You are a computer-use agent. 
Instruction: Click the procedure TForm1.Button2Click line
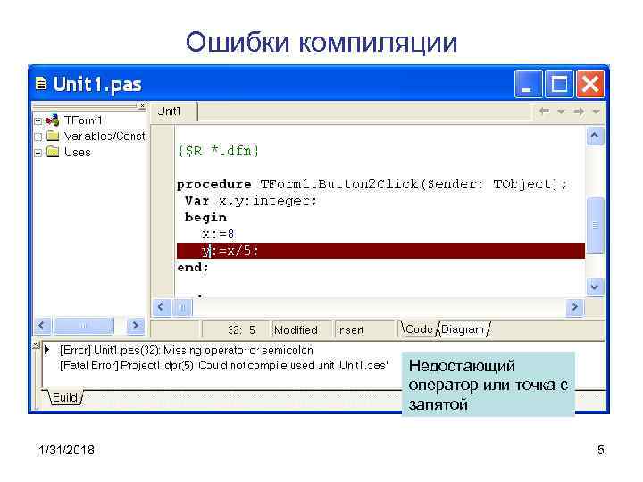pos(372,185)
